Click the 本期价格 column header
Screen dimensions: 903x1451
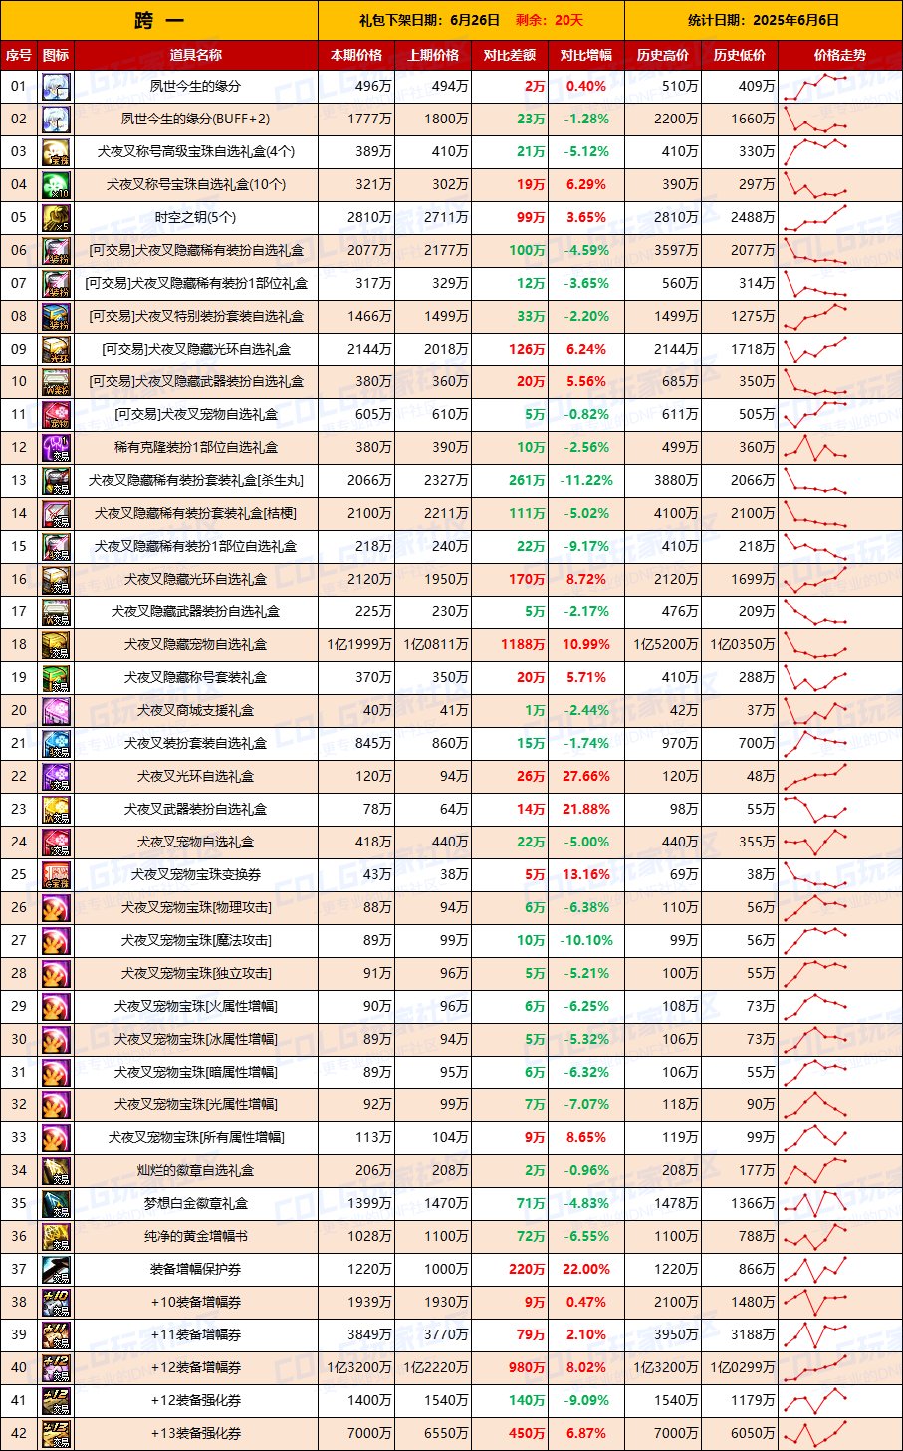pyautogui.click(x=356, y=55)
